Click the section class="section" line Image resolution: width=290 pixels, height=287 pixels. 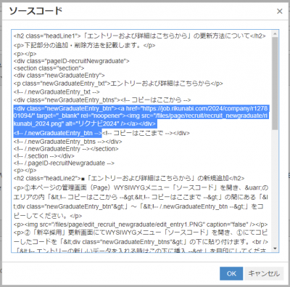click(x=49, y=68)
